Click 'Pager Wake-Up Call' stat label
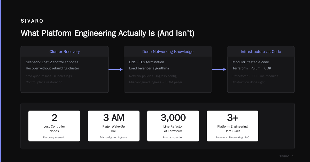The image size is (310, 162). tap(114, 129)
